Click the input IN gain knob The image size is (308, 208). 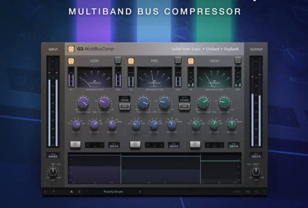click(53, 172)
